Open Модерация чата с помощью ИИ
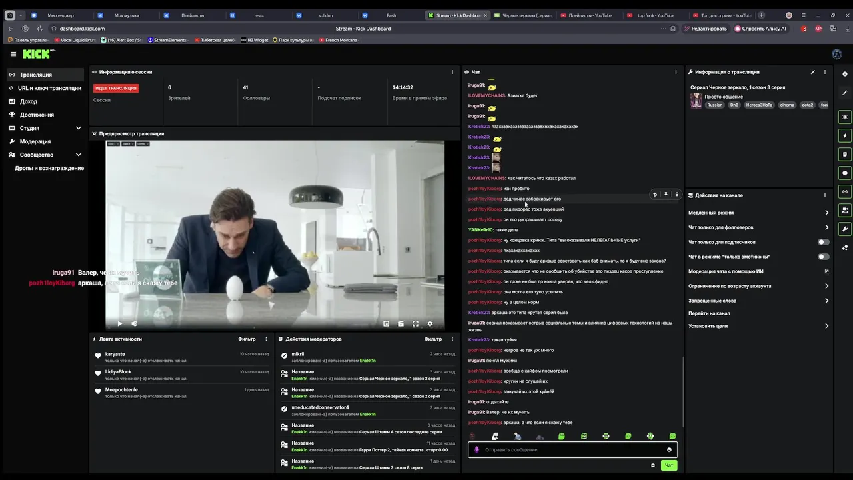Image resolution: width=853 pixels, height=480 pixels. click(758, 271)
